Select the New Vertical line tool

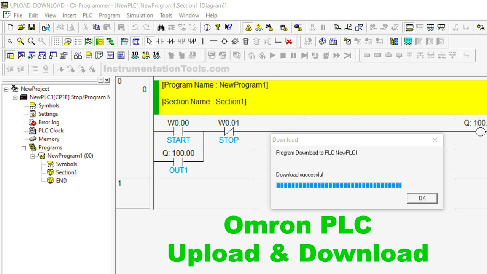pos(203,41)
